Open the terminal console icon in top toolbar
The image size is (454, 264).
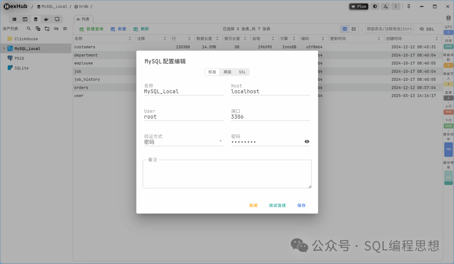25,19
